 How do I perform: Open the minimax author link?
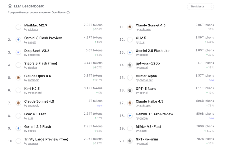coord(33,29)
